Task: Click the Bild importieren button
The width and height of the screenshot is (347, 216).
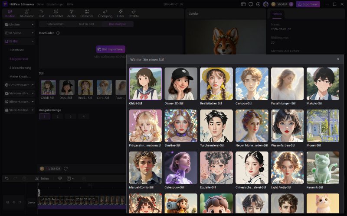Action: (111, 49)
